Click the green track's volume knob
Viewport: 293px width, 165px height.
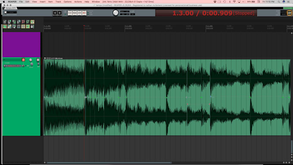coord(31,60)
